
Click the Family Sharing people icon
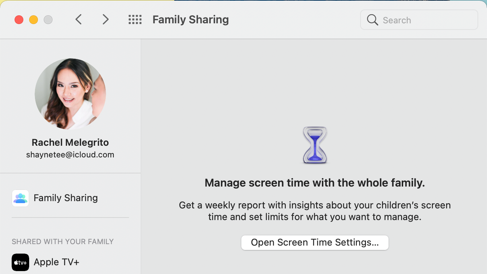(20, 198)
